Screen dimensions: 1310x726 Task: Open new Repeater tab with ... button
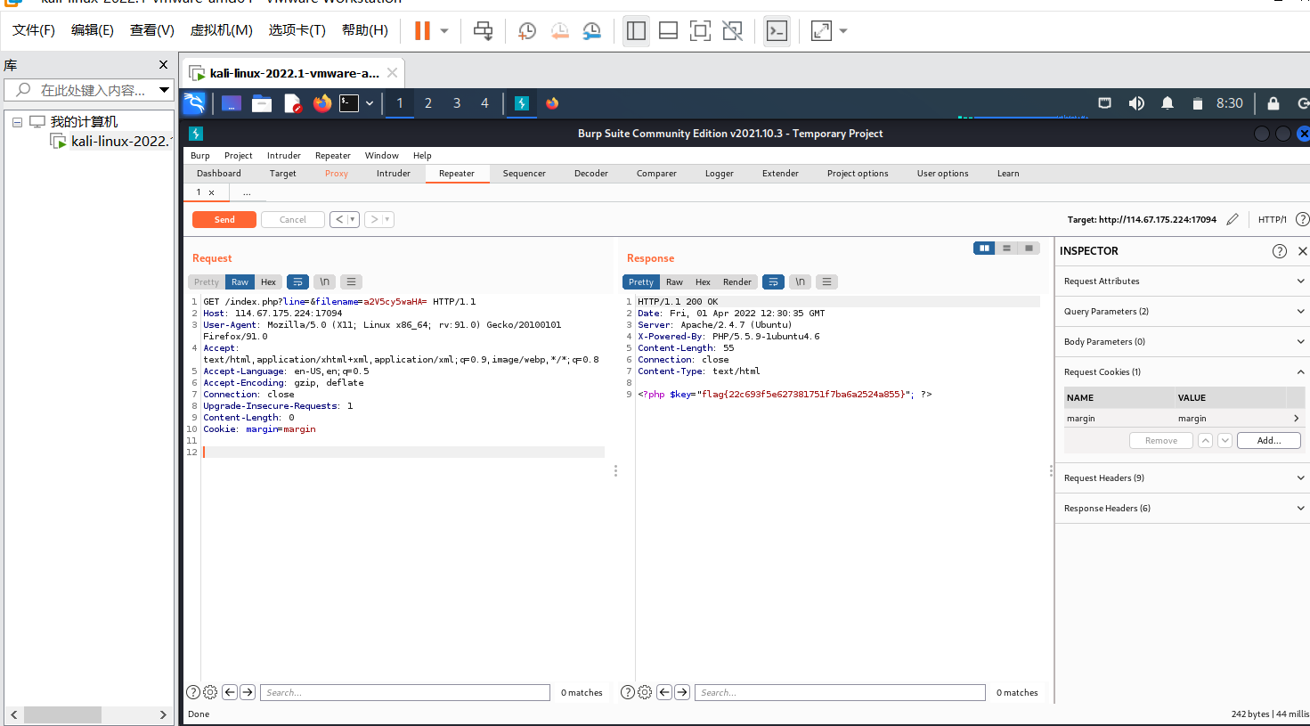[x=247, y=192]
